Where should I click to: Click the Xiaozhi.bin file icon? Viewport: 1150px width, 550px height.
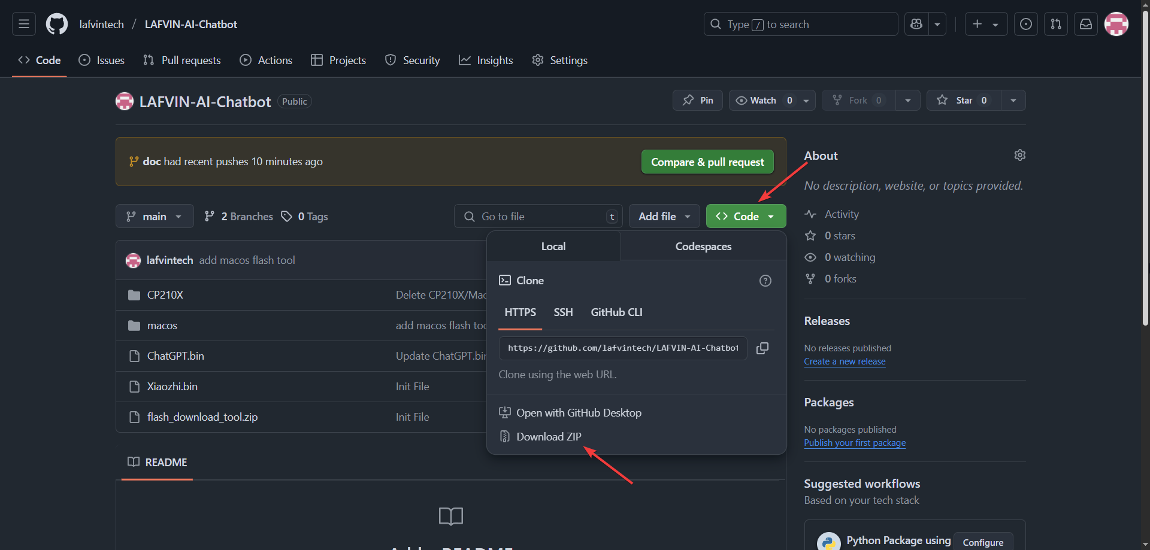[x=134, y=387]
